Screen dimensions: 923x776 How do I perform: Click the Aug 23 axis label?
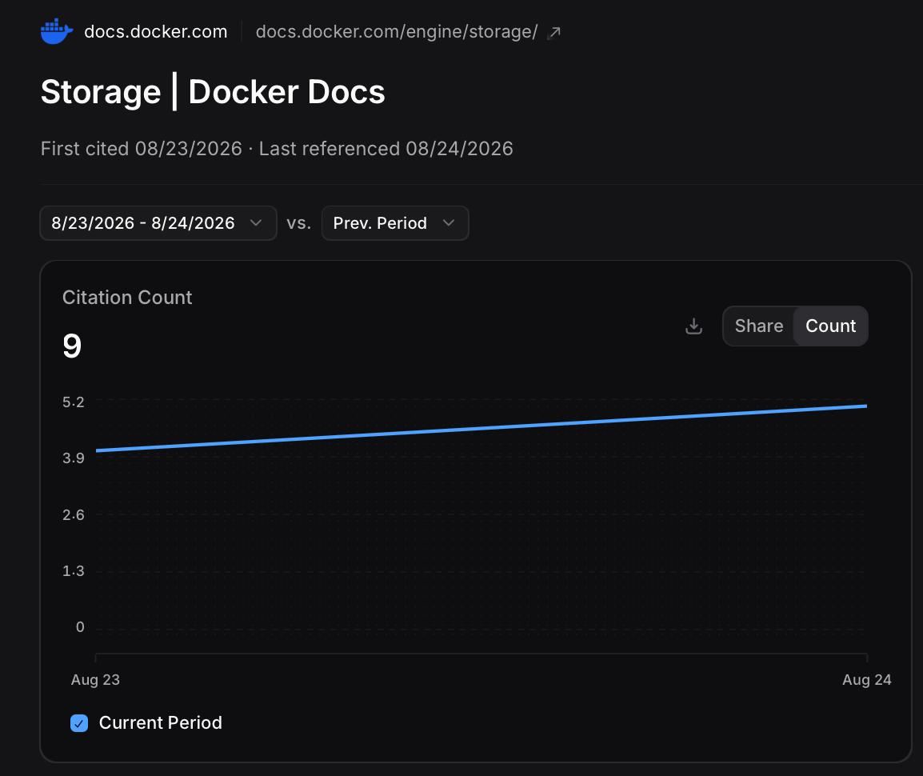tap(95, 680)
